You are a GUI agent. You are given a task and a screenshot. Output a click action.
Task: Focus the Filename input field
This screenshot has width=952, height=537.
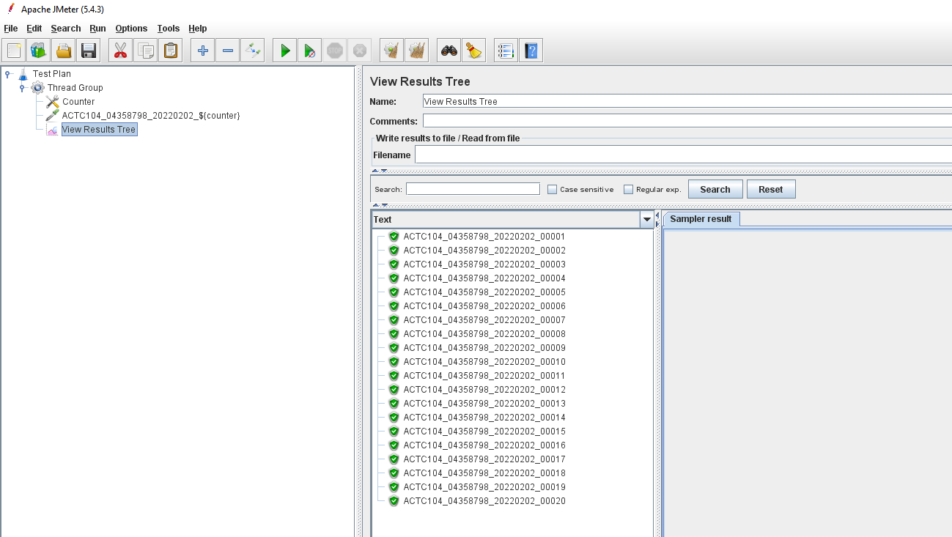[x=683, y=155]
